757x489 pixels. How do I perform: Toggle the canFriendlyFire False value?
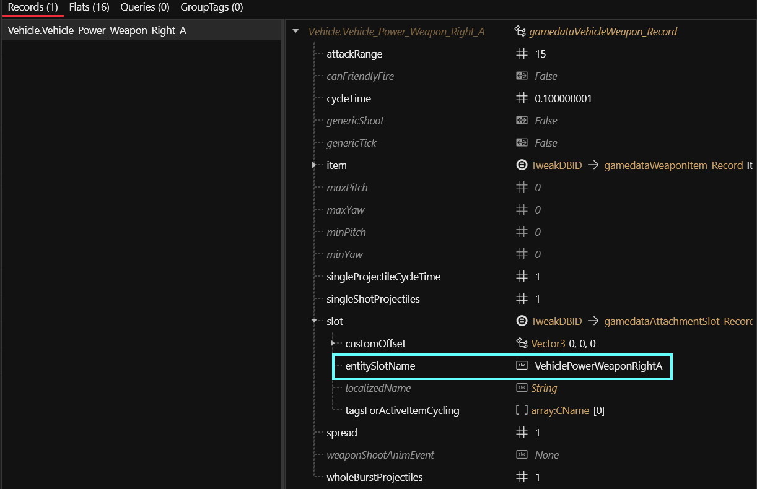(546, 76)
